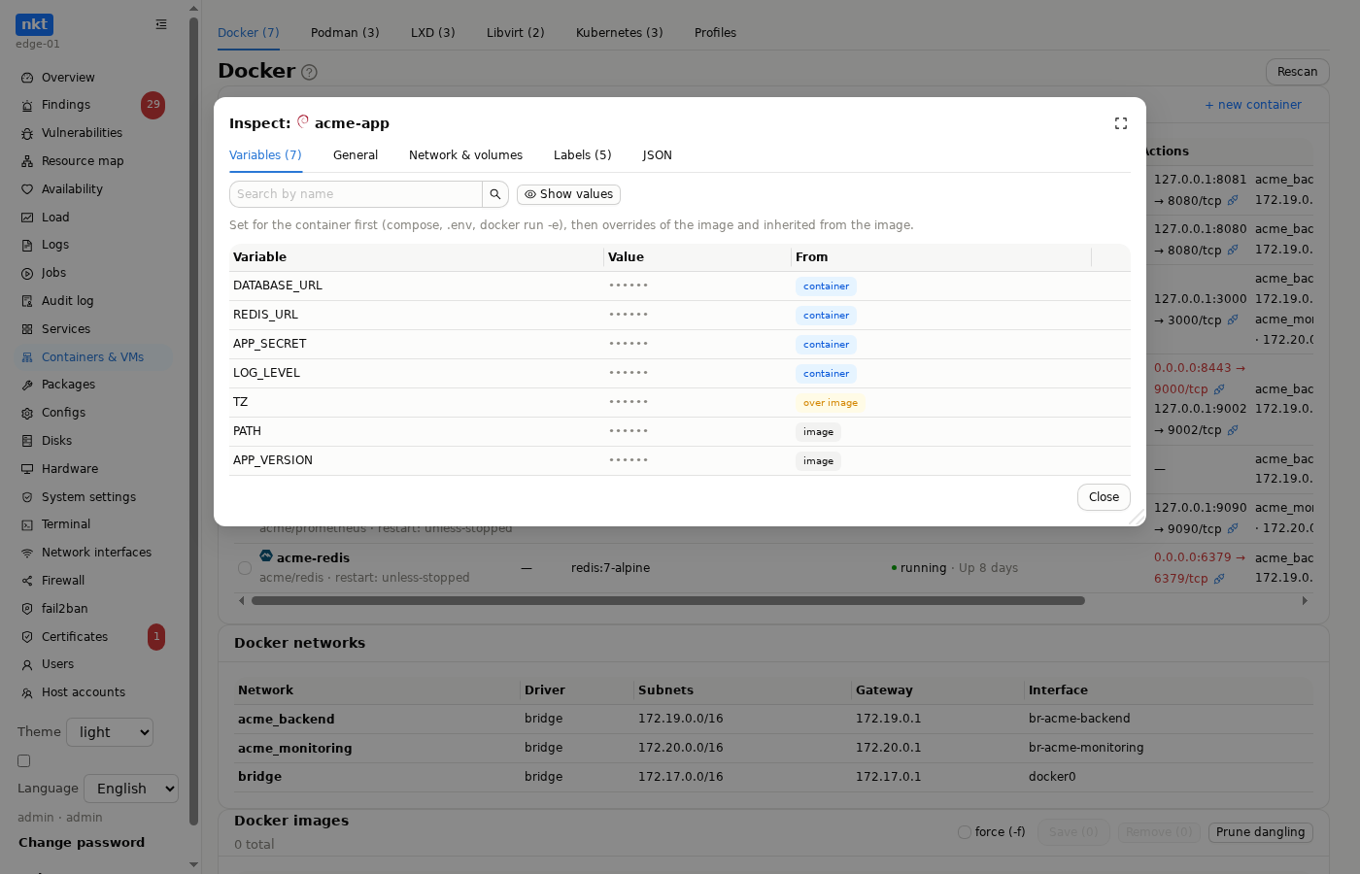This screenshot has height=874, width=1360.
Task: Click the Findings sidebar icon
Action: 27,105
